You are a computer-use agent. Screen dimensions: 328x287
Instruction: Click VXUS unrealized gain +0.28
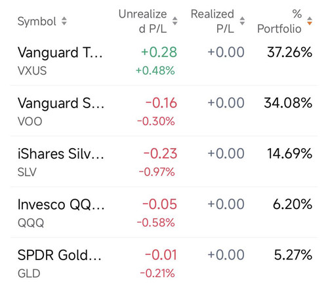tap(159, 52)
